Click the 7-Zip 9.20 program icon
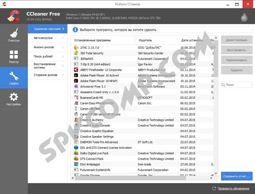This screenshot has width=255, height=194. click(x=76, y=64)
